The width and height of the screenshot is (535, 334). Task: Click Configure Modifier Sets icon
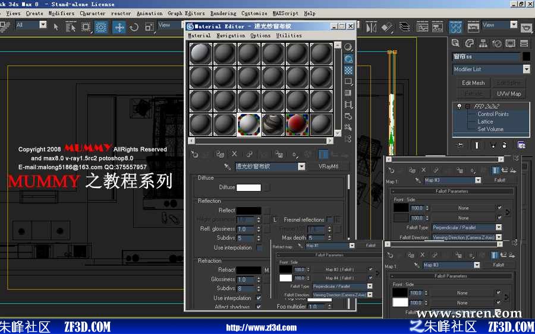tap(521, 145)
